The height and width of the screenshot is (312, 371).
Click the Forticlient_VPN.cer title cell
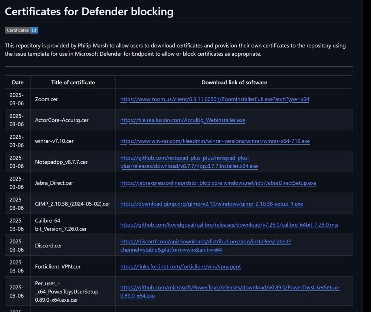tap(58, 267)
